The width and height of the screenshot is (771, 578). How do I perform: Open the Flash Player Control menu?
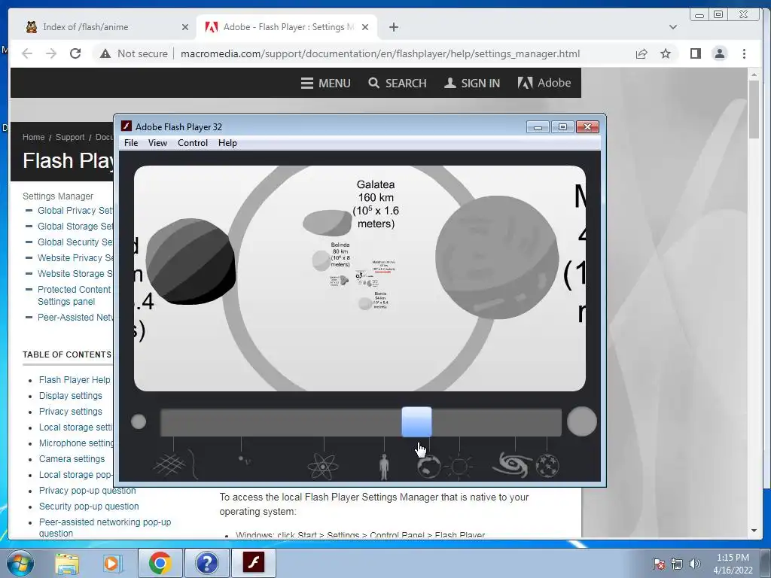click(192, 143)
